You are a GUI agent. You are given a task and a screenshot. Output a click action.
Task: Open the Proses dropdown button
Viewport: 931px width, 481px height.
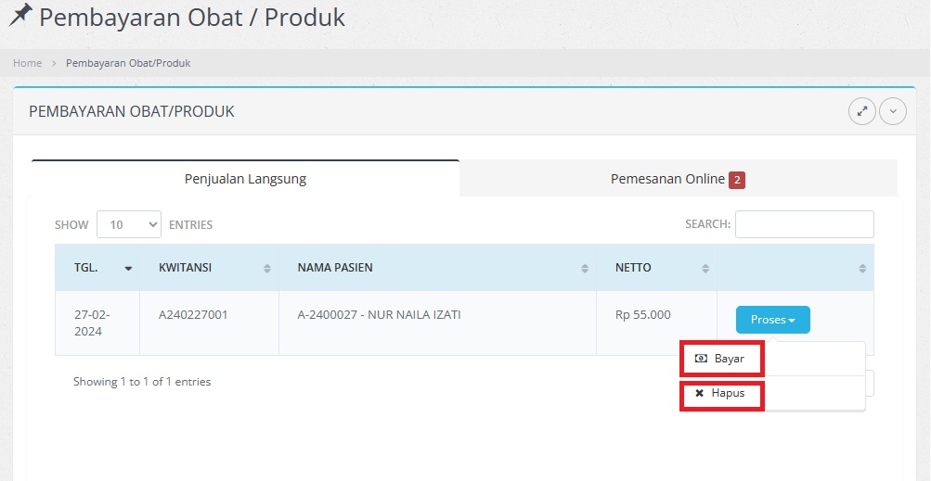click(772, 320)
